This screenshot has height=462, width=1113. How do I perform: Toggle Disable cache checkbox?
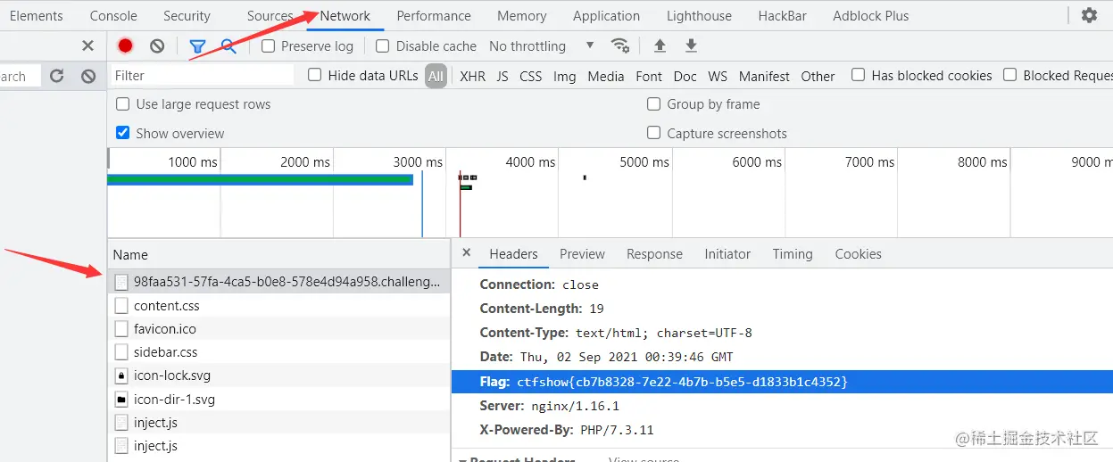(x=383, y=45)
